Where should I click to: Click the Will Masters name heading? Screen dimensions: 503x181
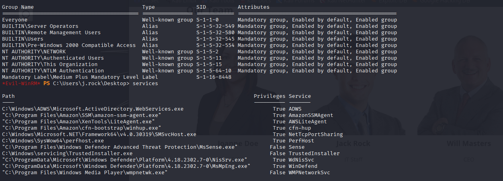pyautogui.click(x=468, y=144)
